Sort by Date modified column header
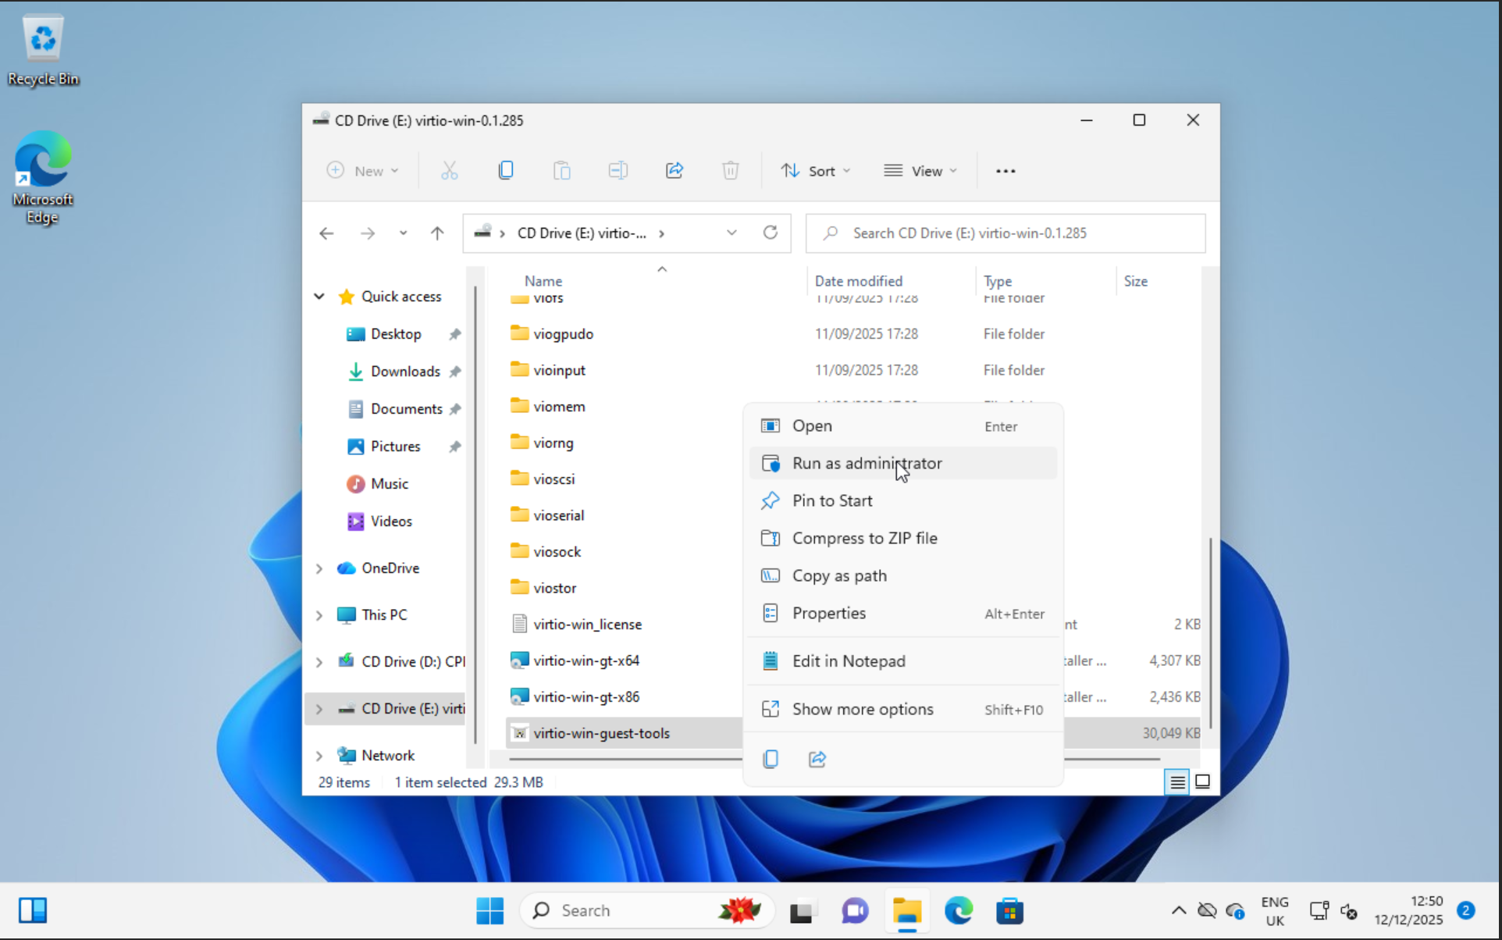1502x940 pixels. pos(859,281)
